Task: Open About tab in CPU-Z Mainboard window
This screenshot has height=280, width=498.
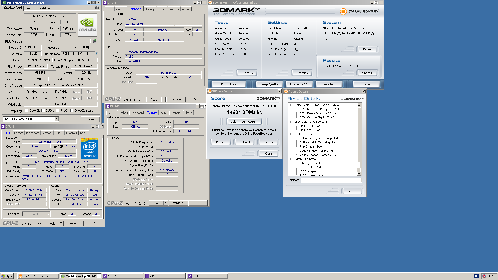Action: tap(186, 9)
